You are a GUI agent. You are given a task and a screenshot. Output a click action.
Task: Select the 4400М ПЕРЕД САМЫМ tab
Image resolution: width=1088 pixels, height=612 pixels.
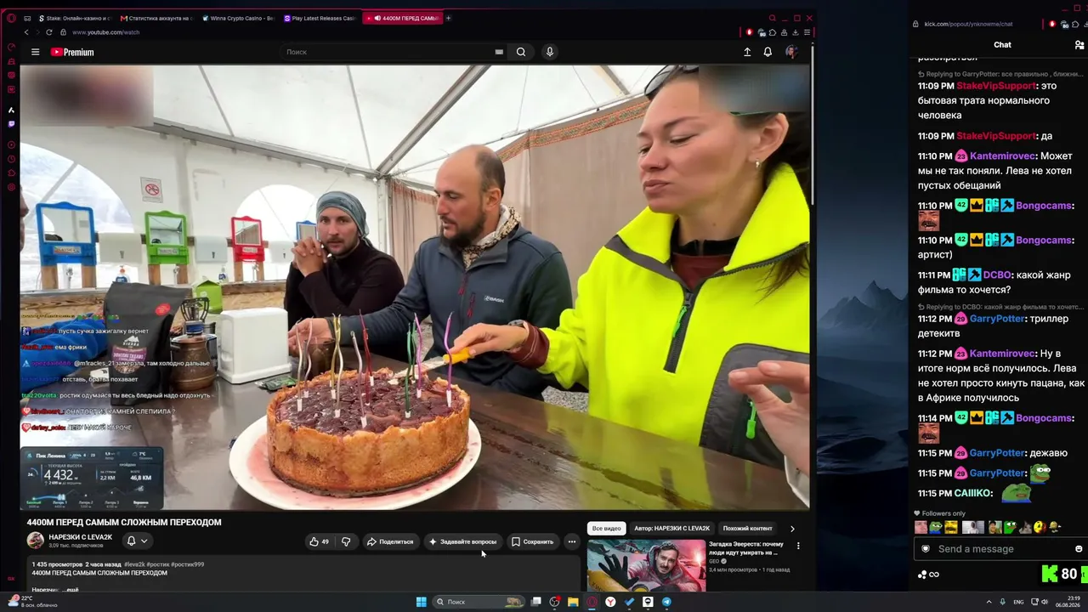[402, 18]
